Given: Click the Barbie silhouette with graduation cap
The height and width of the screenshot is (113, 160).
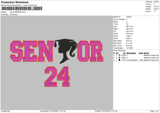Looking at the screenshot, I should 66,51.
